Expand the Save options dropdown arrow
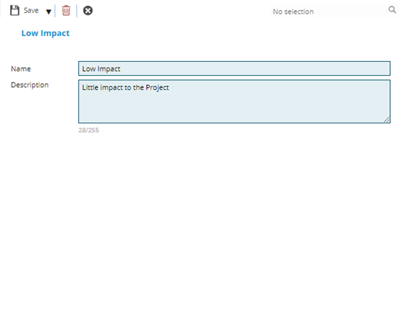 click(48, 11)
